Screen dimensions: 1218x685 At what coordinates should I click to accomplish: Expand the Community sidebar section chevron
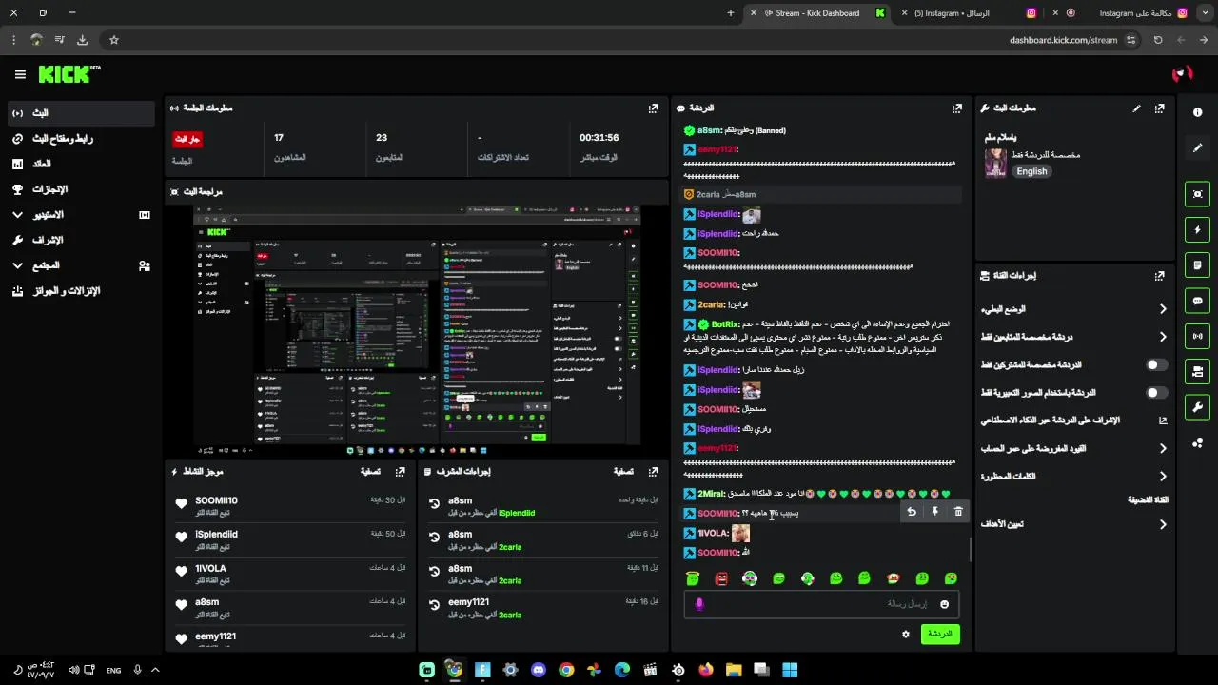[17, 265]
